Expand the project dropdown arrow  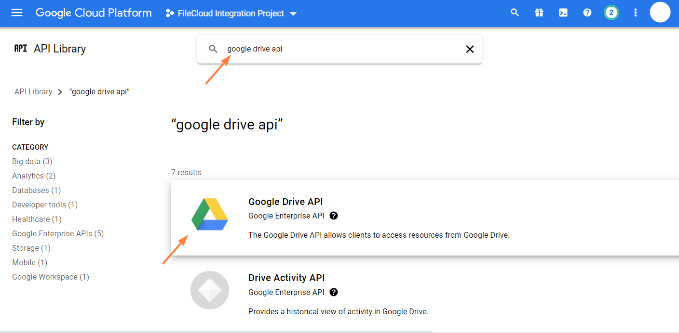click(293, 14)
